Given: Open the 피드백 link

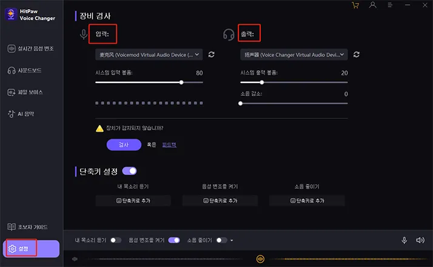Looking at the screenshot, I should click(169, 144).
